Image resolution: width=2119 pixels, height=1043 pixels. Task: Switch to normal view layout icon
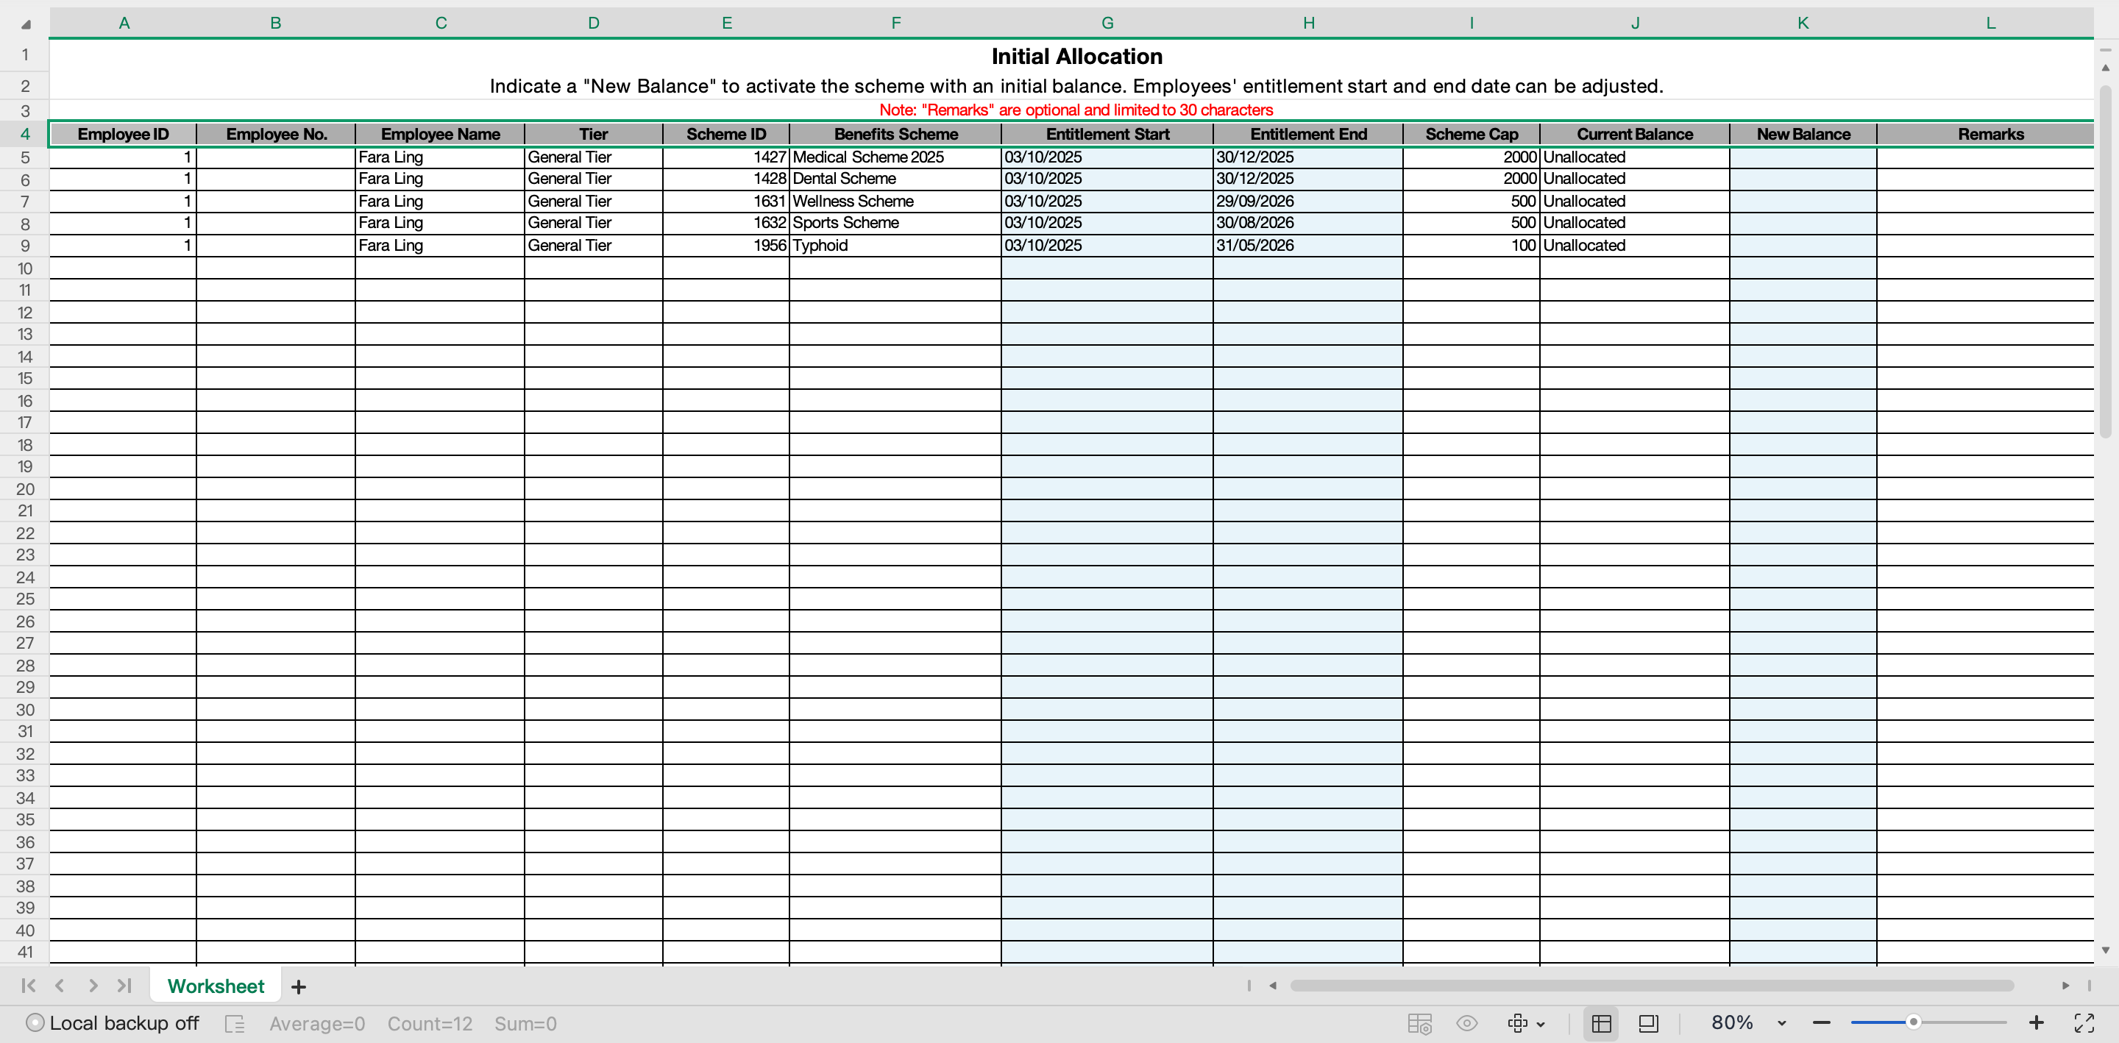pos(1601,1023)
